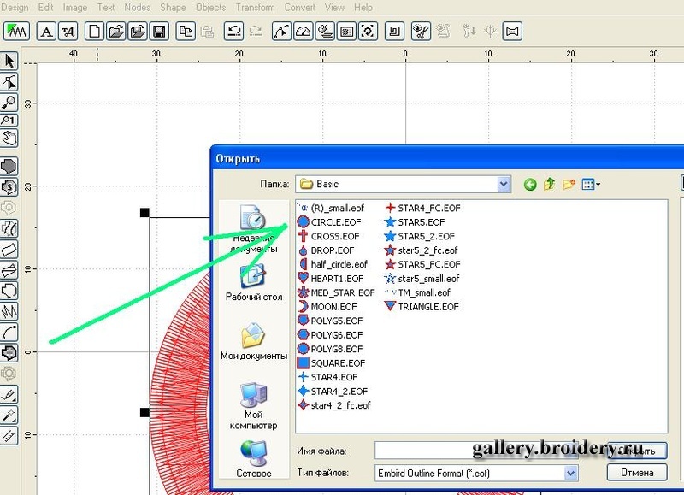Viewport: 684px width, 495px height.
Task: Select the TRIANGLE.EOF file
Action: 426,306
